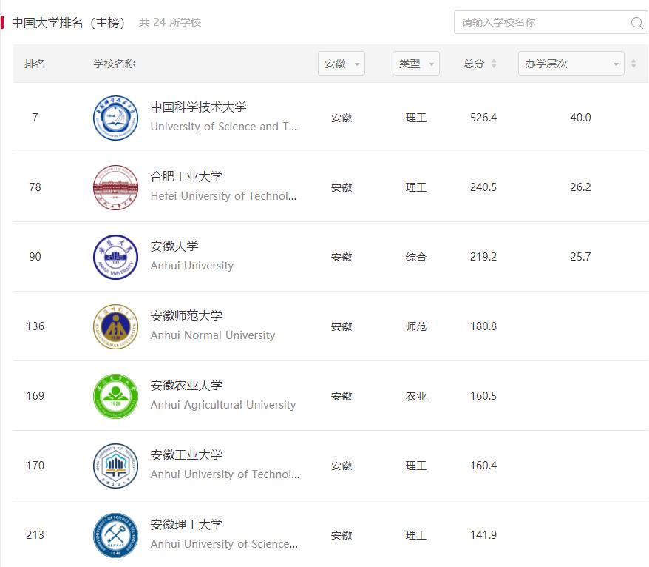Click the 合肥工业大学 red seal logo
Viewport: 649px width, 567px height.
[115, 187]
